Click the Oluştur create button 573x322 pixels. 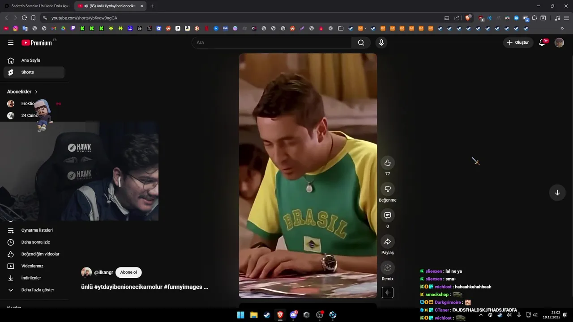point(518,42)
